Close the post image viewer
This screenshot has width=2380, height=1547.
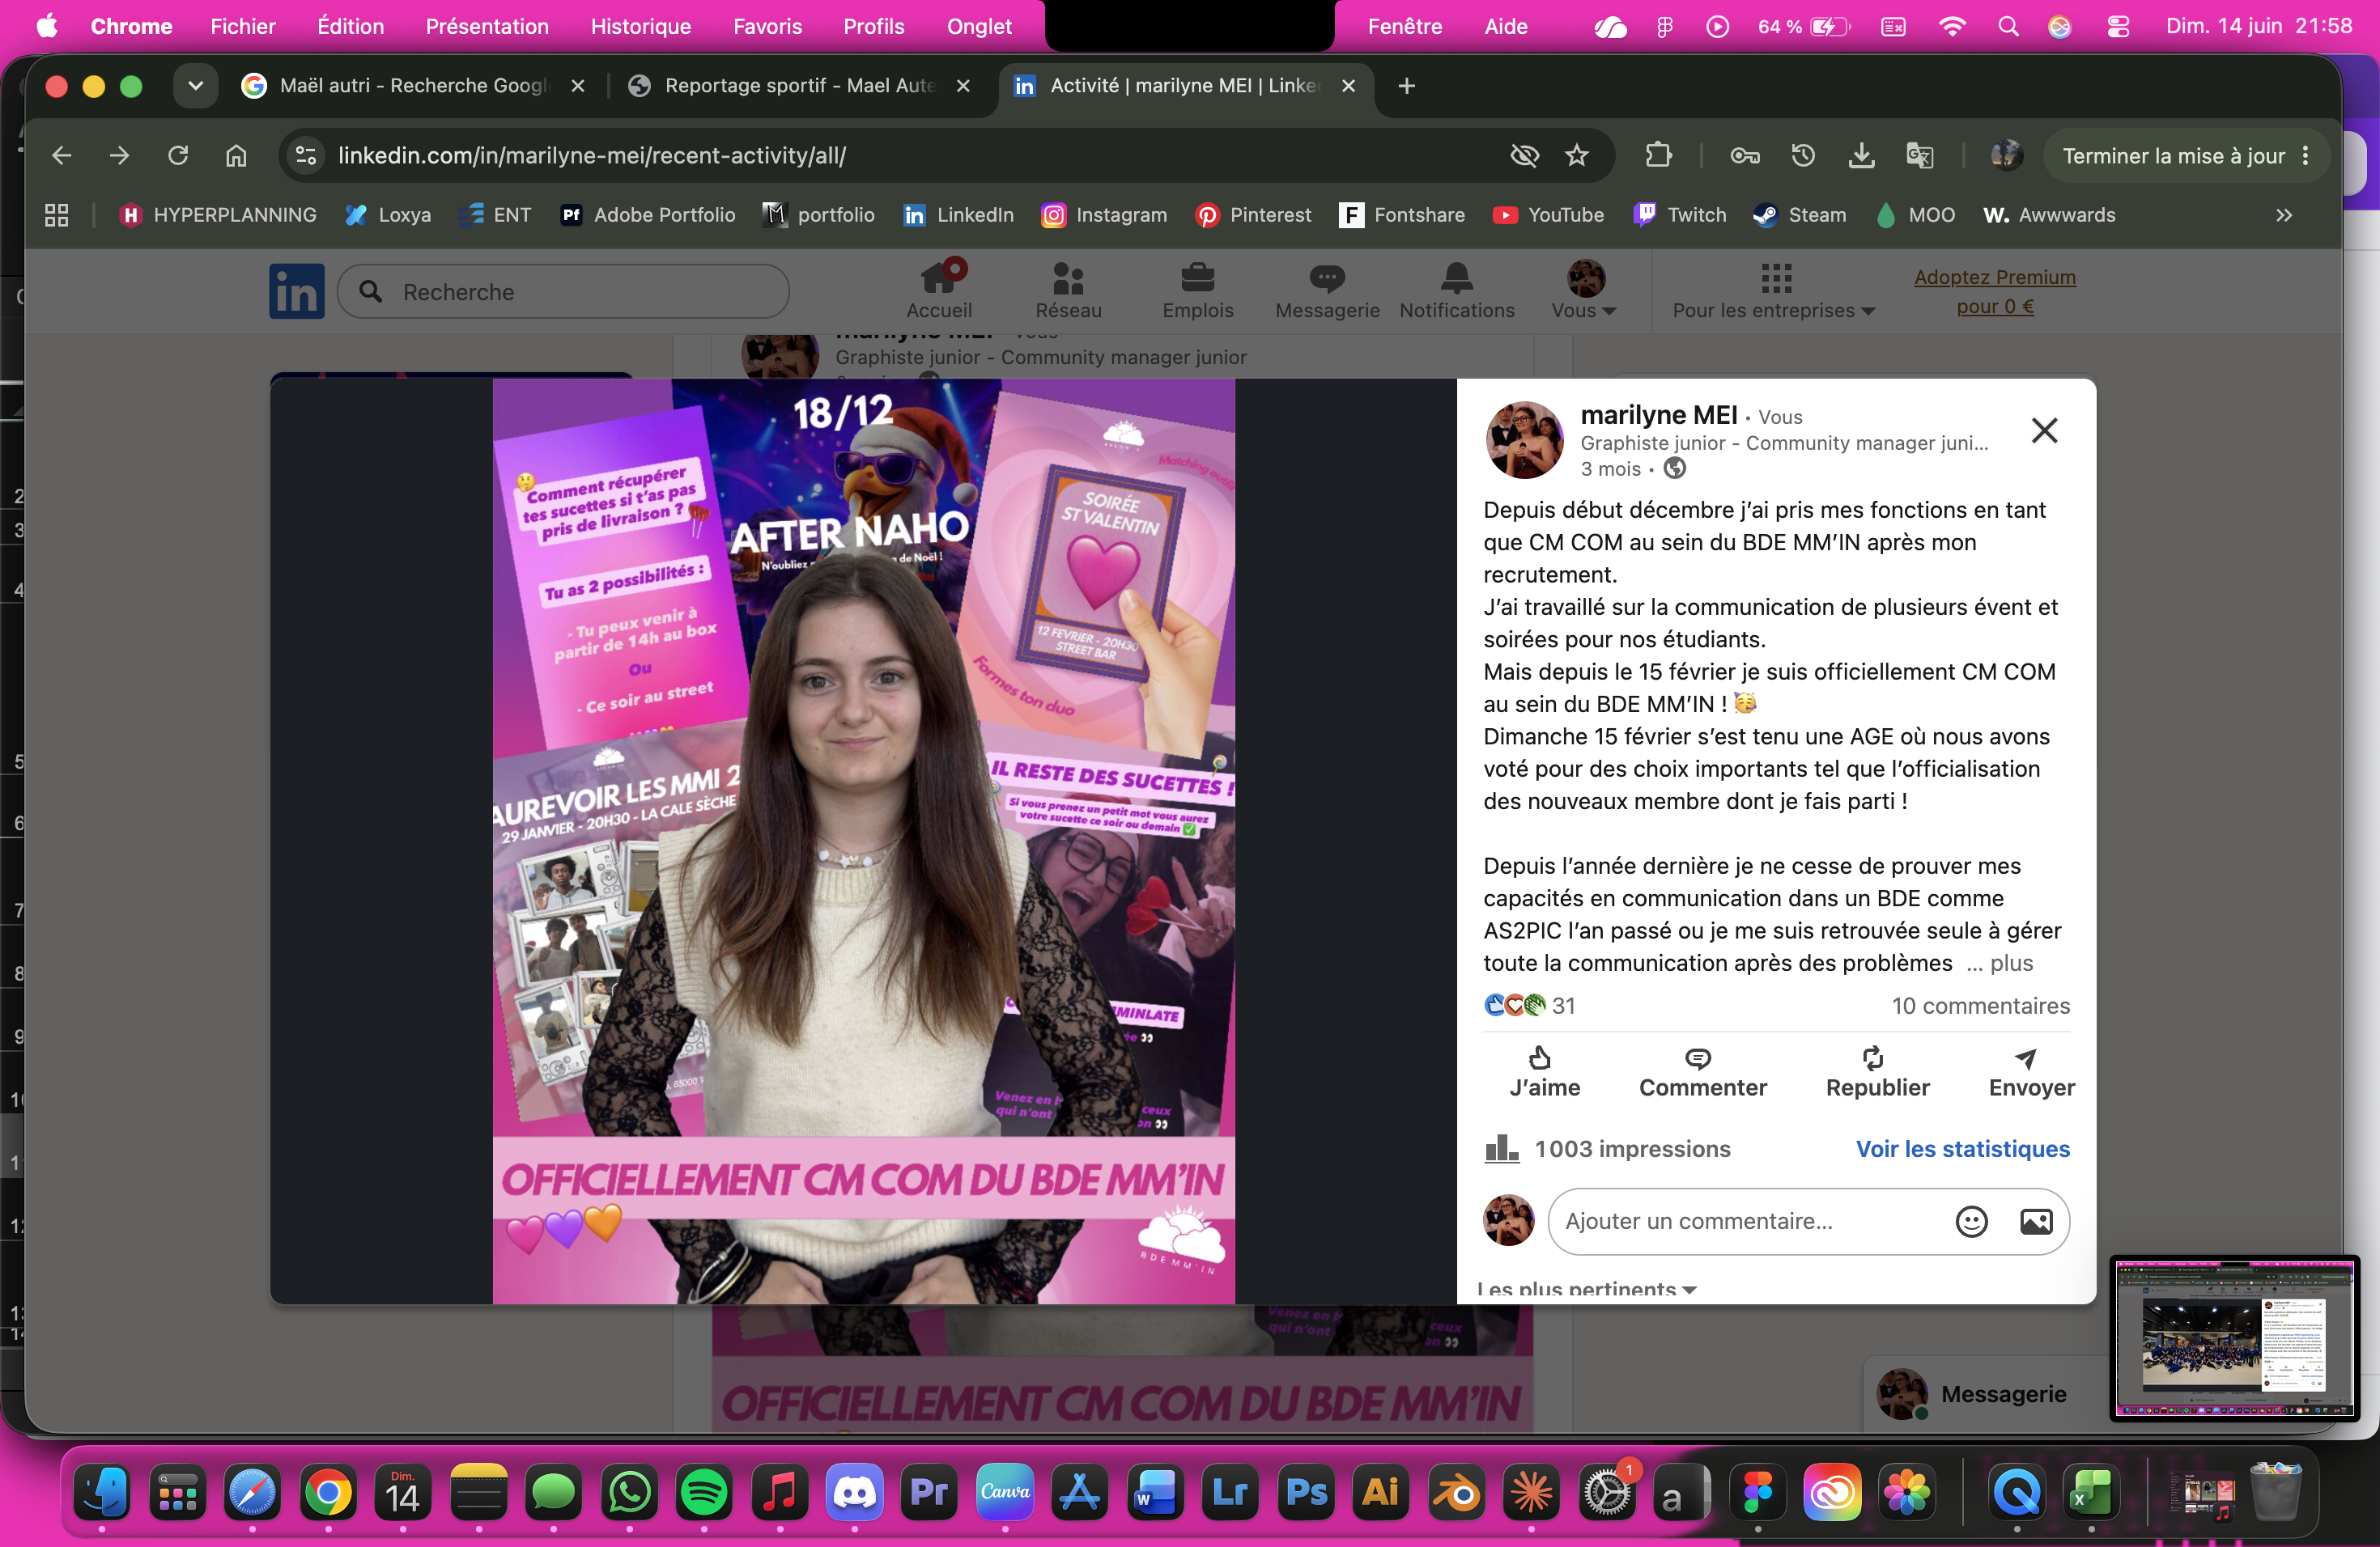pos(2044,430)
